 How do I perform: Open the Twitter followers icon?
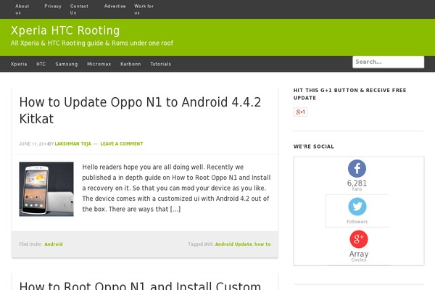[357, 207]
